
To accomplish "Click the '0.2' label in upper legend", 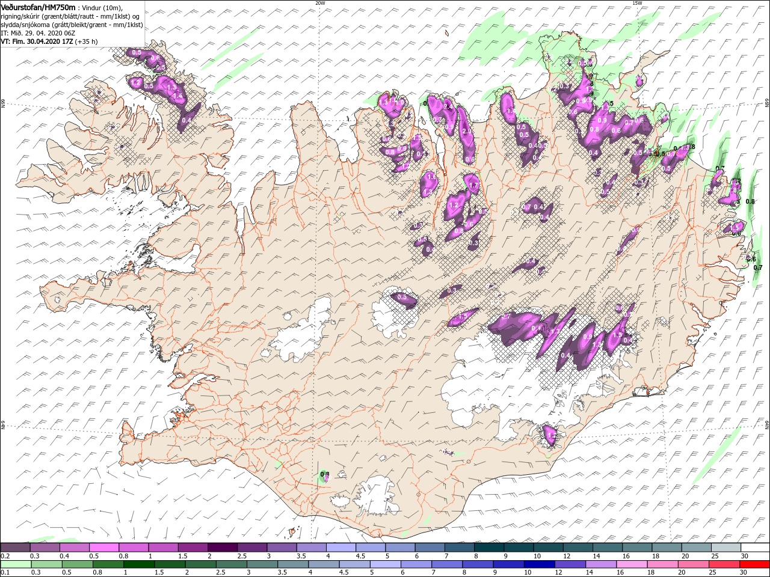I will click(5, 556).
